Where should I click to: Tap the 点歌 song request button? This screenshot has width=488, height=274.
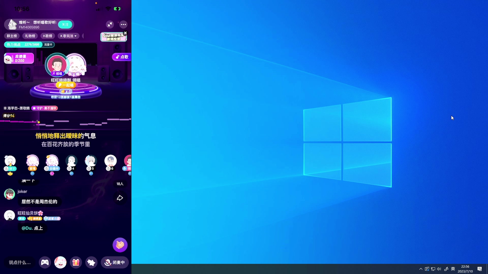[122, 57]
